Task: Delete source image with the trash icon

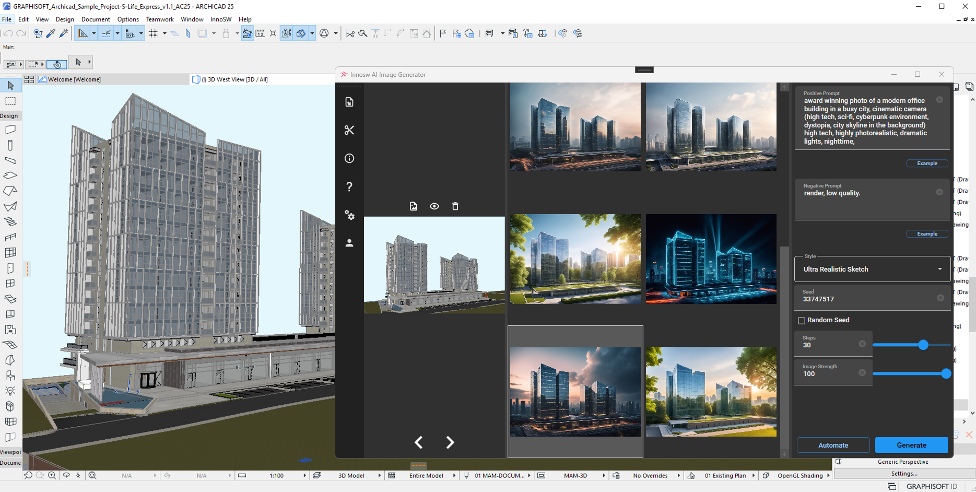Action: pyautogui.click(x=455, y=206)
